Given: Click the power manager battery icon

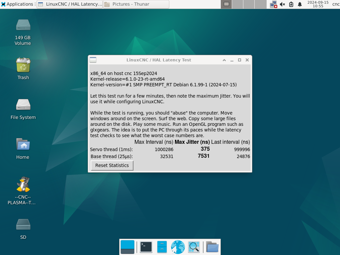Looking at the screenshot, I should pyautogui.click(x=291, y=4).
